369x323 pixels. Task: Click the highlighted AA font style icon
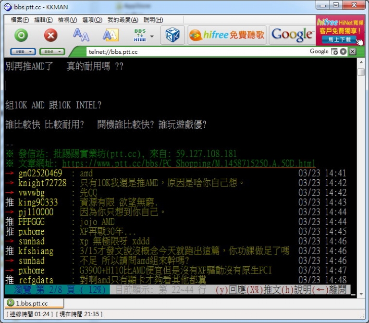point(111,35)
